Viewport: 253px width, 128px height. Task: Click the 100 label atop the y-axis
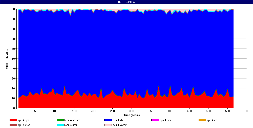tap(12, 9)
